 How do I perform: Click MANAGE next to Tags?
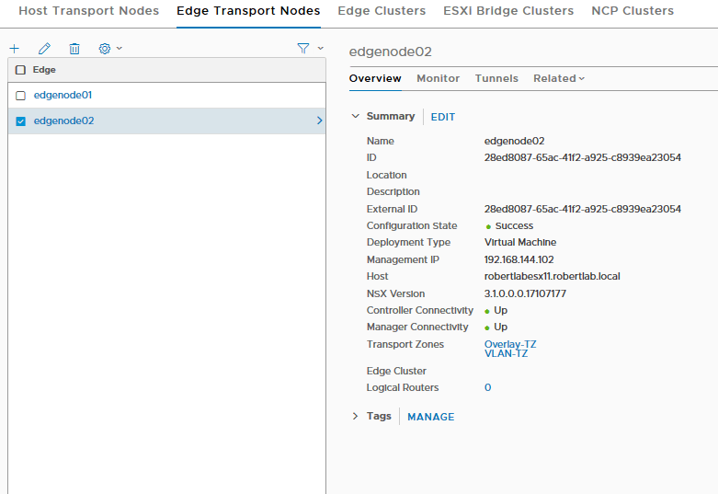430,418
